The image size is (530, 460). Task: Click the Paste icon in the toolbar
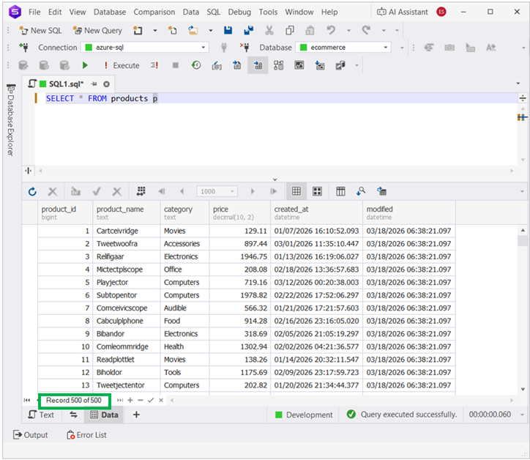[x=310, y=31]
